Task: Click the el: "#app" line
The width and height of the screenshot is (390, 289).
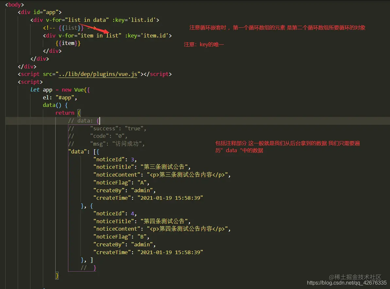Action: pyautogui.click(x=60, y=98)
